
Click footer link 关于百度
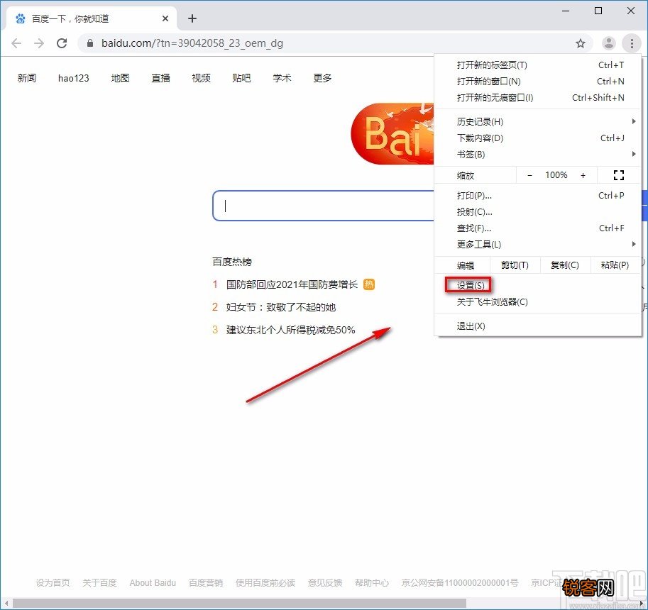pyautogui.click(x=99, y=583)
